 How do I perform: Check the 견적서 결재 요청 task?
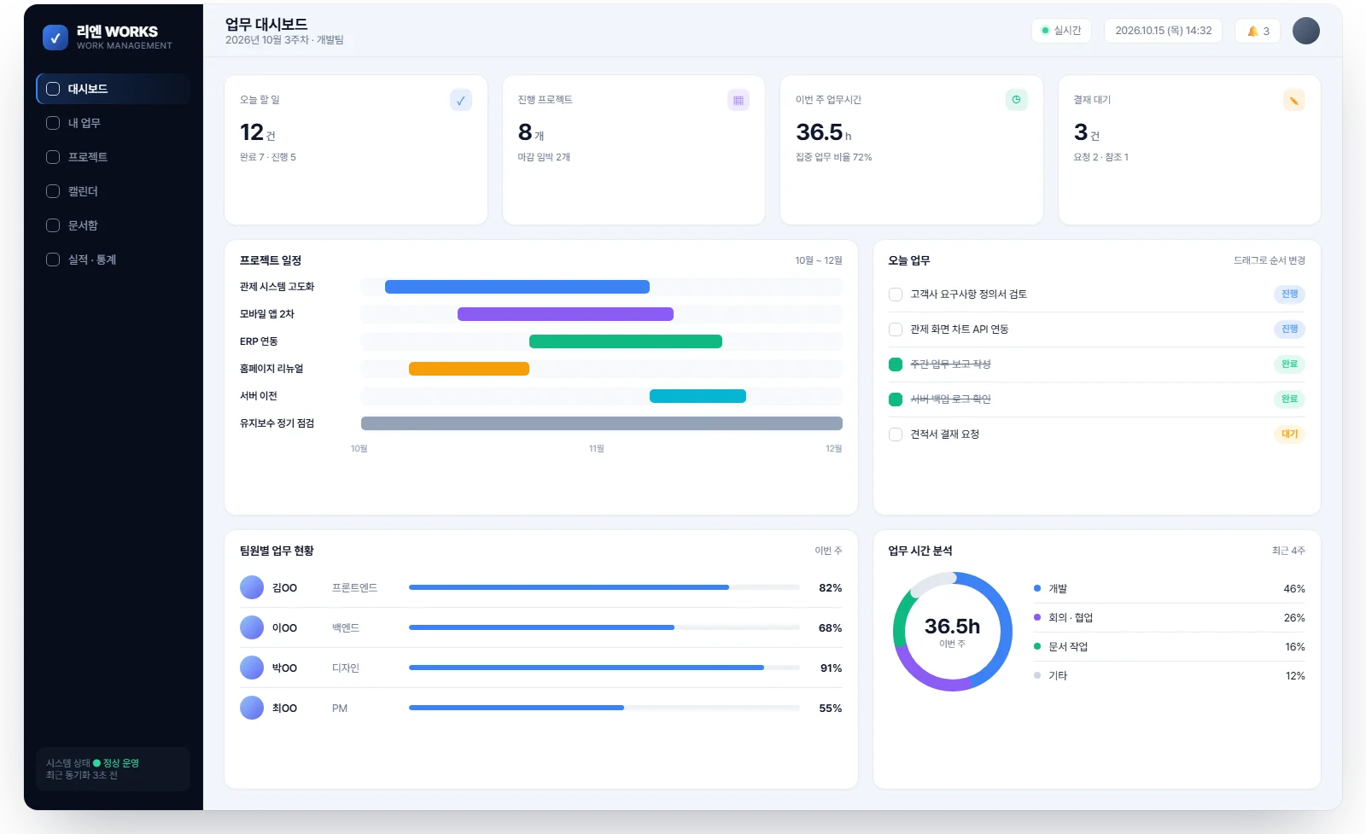coord(896,434)
